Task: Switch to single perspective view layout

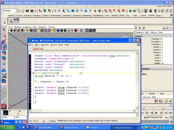Action: pyautogui.click(x=4, y=88)
